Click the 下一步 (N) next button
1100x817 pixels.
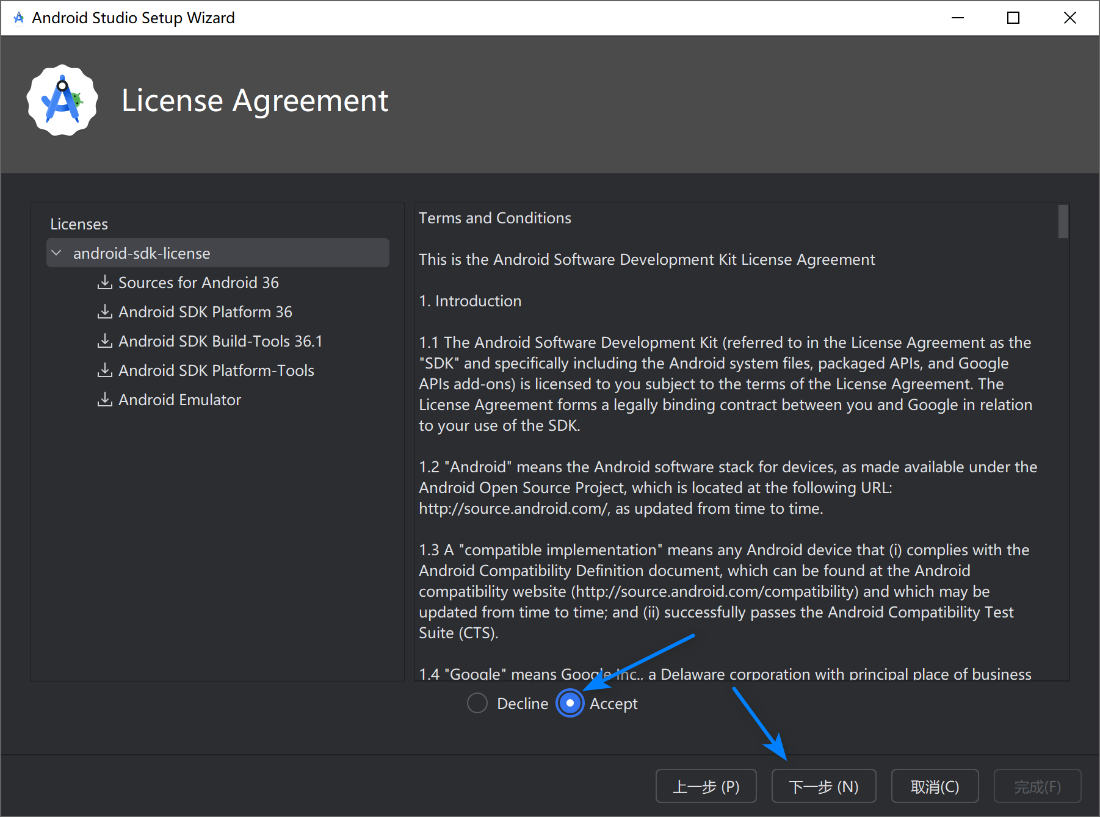823,786
